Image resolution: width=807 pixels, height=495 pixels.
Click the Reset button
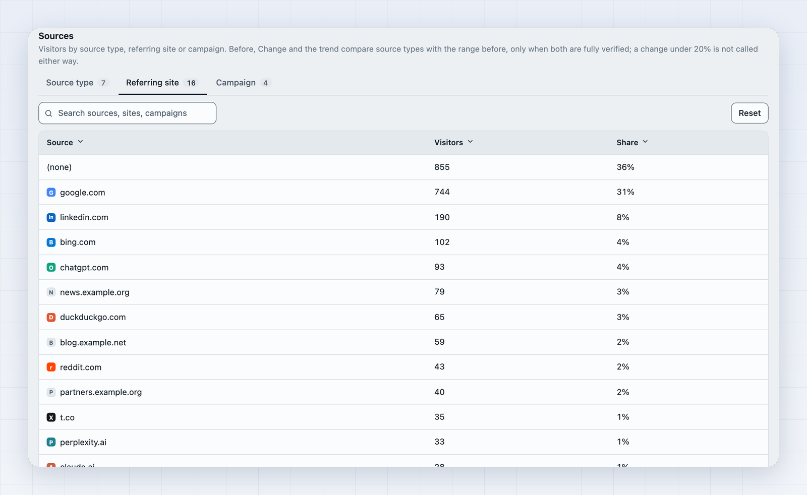[x=750, y=113]
